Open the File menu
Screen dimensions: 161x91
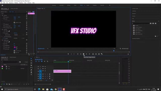[1, 3]
